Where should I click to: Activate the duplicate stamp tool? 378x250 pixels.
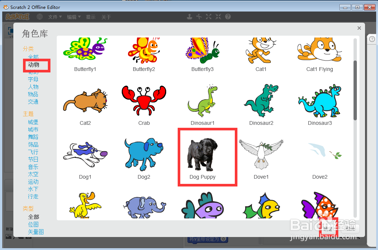190,17
